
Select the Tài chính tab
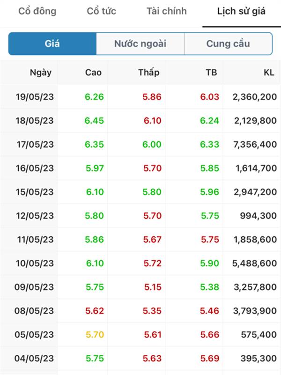click(x=167, y=11)
